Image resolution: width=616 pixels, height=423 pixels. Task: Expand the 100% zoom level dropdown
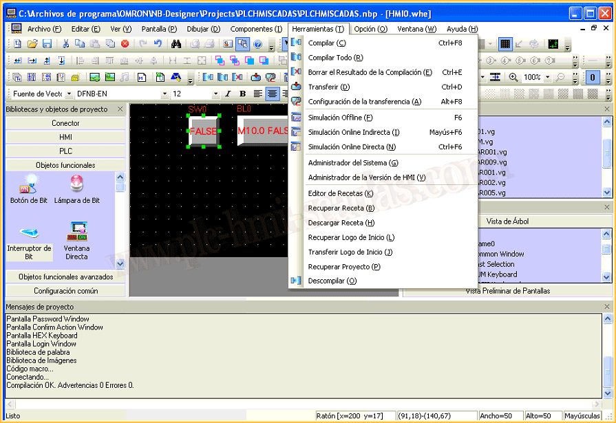click(x=547, y=78)
